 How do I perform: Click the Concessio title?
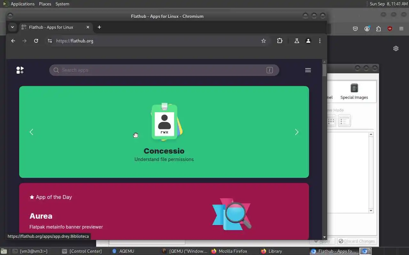pyautogui.click(x=164, y=151)
